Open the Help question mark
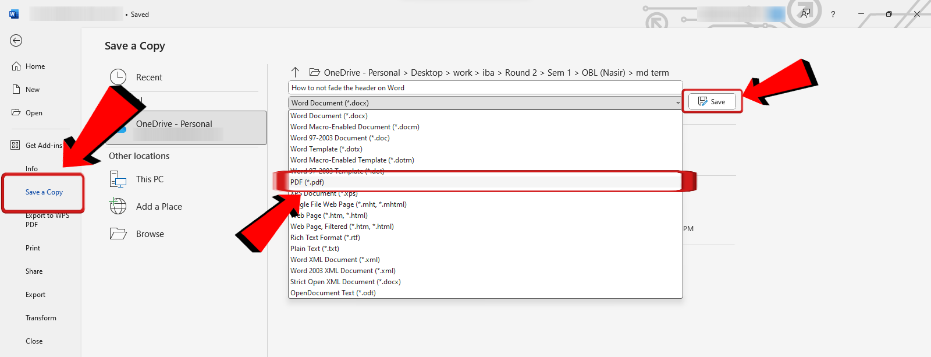 tap(833, 14)
